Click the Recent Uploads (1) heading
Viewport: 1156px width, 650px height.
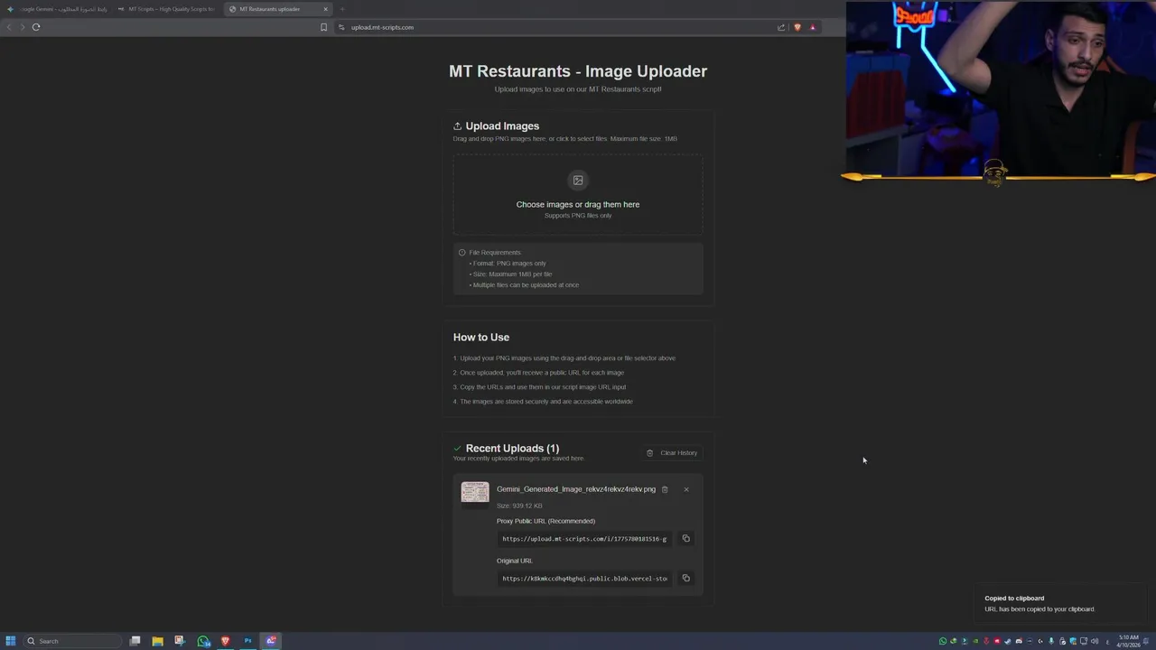(512, 449)
